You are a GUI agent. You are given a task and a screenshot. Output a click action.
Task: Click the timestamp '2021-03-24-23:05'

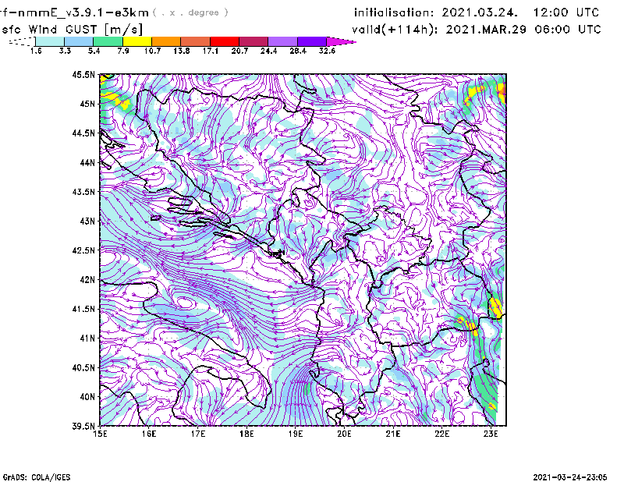570,477
